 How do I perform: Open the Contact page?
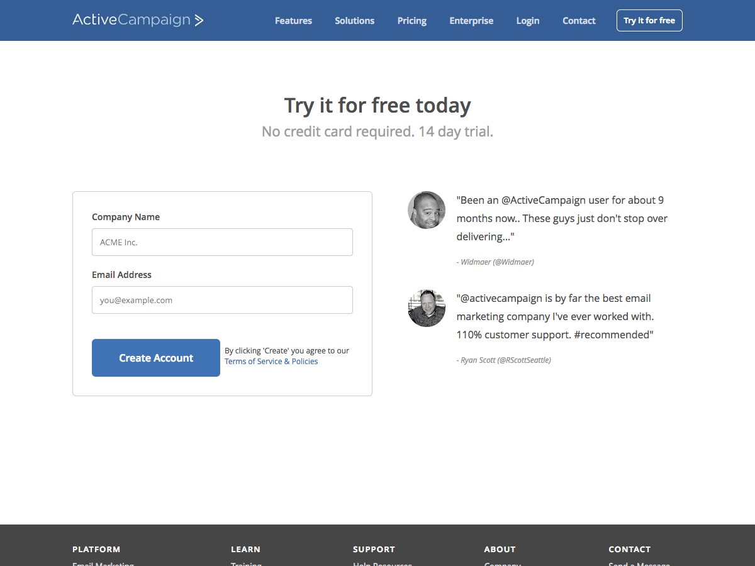pos(578,20)
